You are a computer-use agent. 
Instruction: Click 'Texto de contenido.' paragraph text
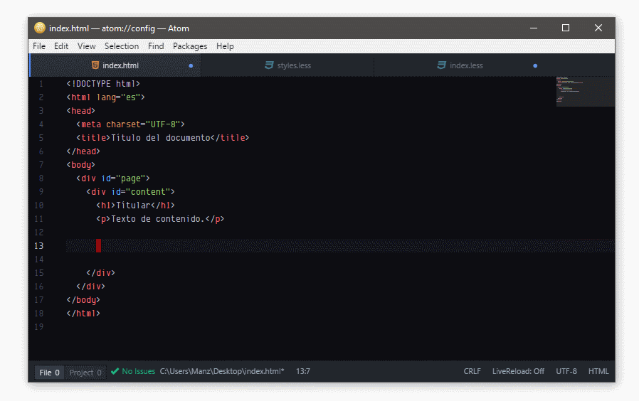tap(158, 218)
